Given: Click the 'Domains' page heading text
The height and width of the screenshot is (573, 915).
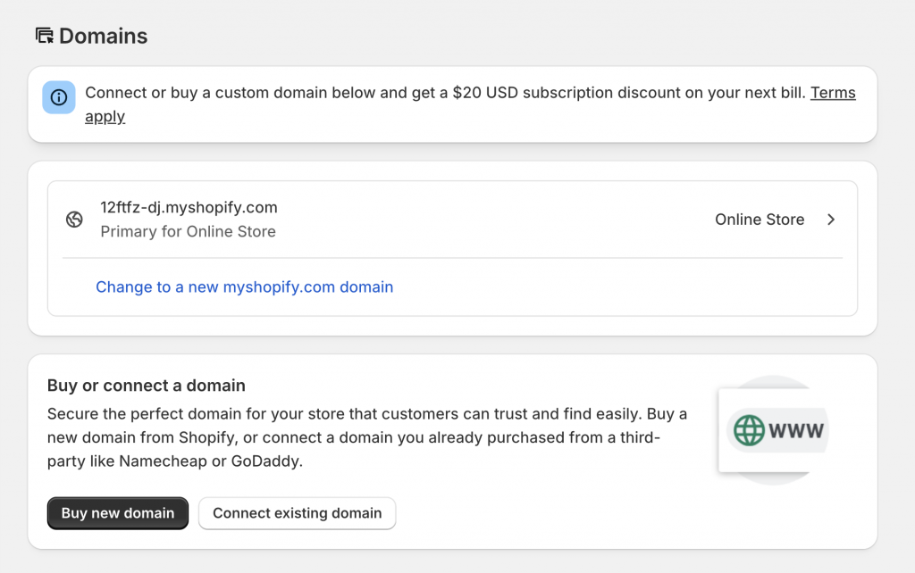Looking at the screenshot, I should click(x=103, y=36).
